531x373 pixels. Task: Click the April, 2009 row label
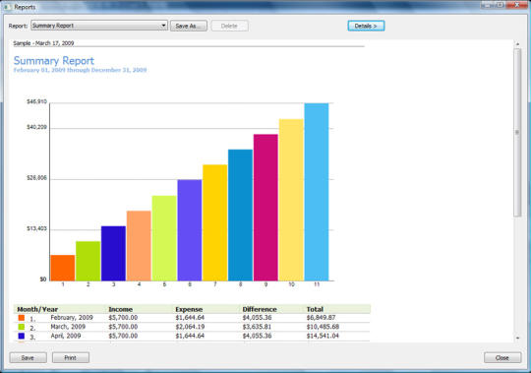click(x=66, y=336)
